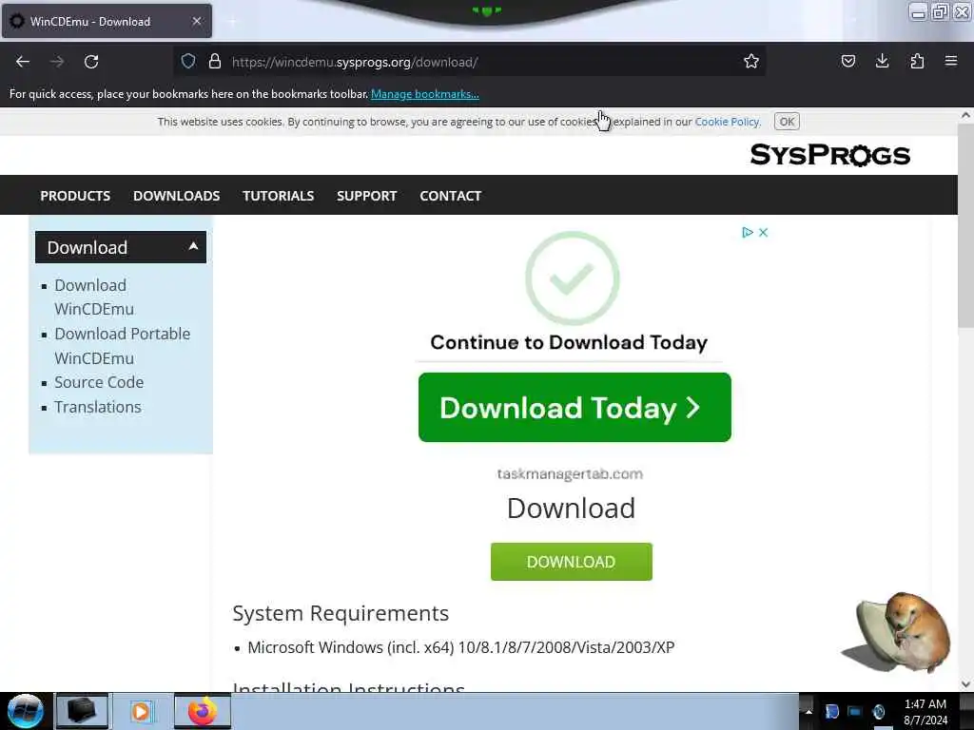Restore down the browser window
974x730 pixels.
point(940,11)
